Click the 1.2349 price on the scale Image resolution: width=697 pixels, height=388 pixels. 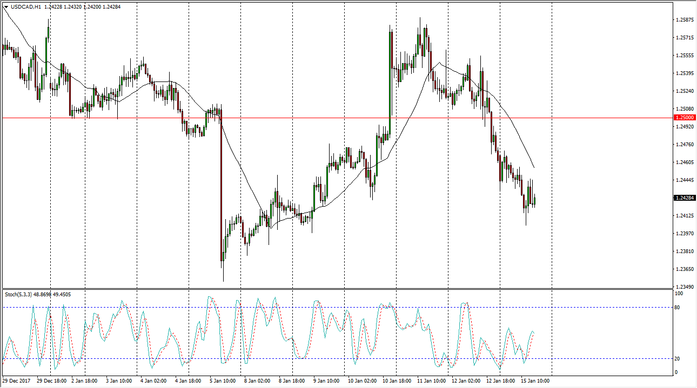click(683, 287)
